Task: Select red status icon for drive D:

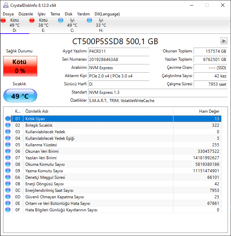Action: coord(3,20)
